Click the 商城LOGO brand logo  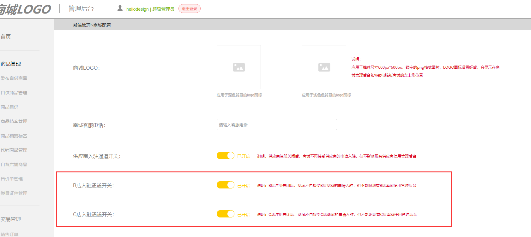tap(25, 9)
